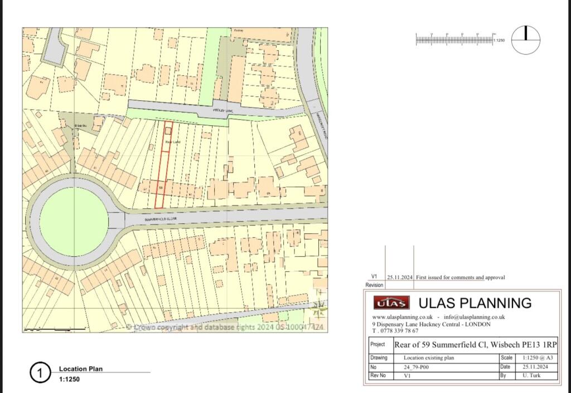571x393 pixels.
Task: Click the red ULAS logo
Action: [391, 303]
